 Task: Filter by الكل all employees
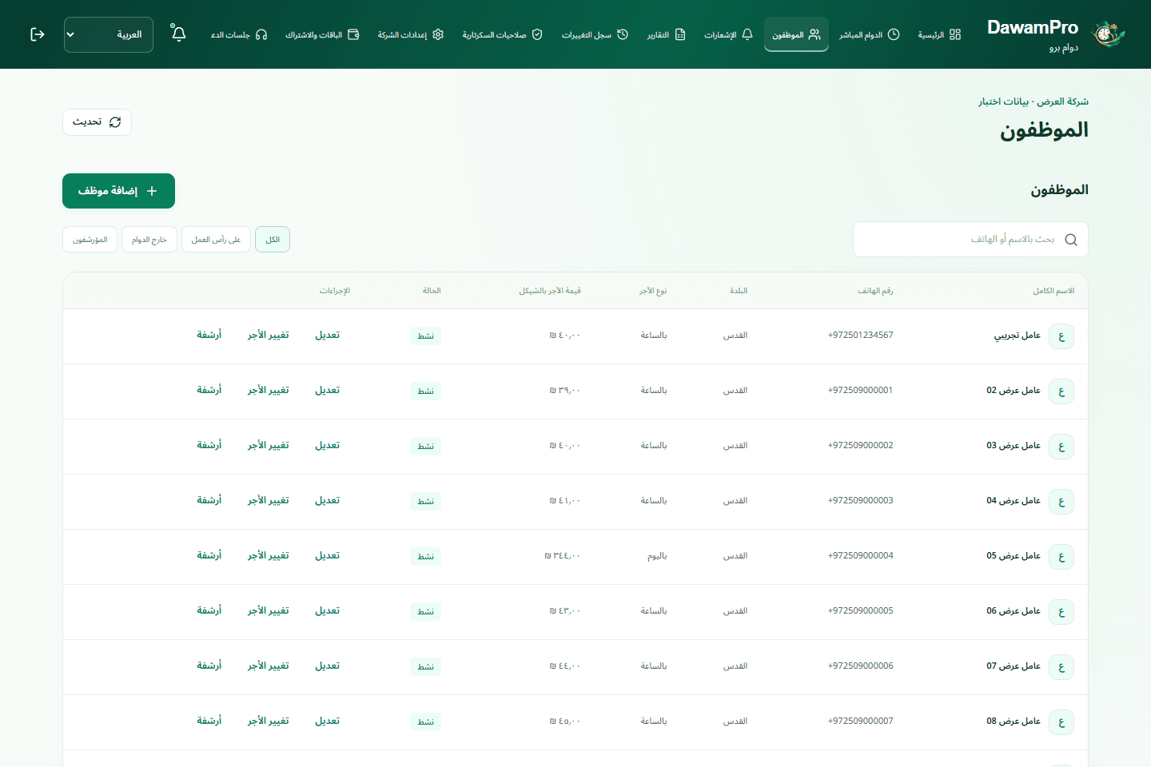[x=273, y=240]
